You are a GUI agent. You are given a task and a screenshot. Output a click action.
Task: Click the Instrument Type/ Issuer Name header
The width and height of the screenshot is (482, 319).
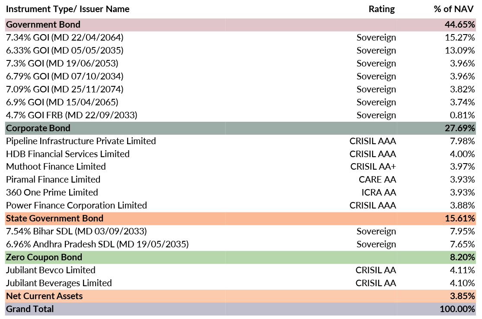[x=67, y=9]
